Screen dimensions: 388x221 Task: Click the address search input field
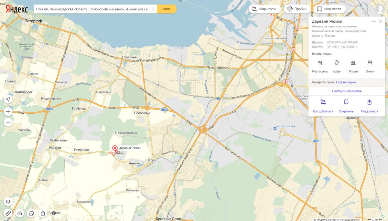(92, 9)
